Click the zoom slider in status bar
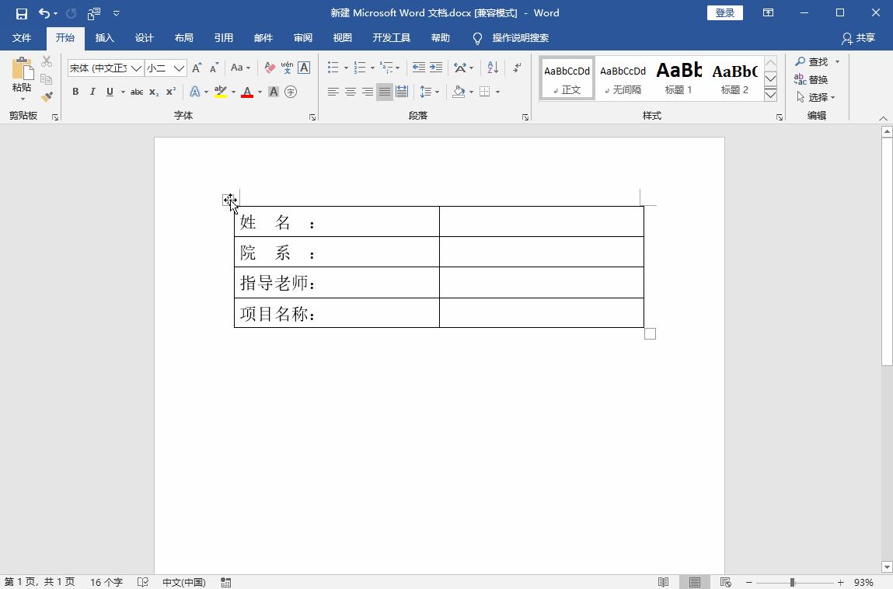The width and height of the screenshot is (893, 589). pyautogui.click(x=792, y=582)
